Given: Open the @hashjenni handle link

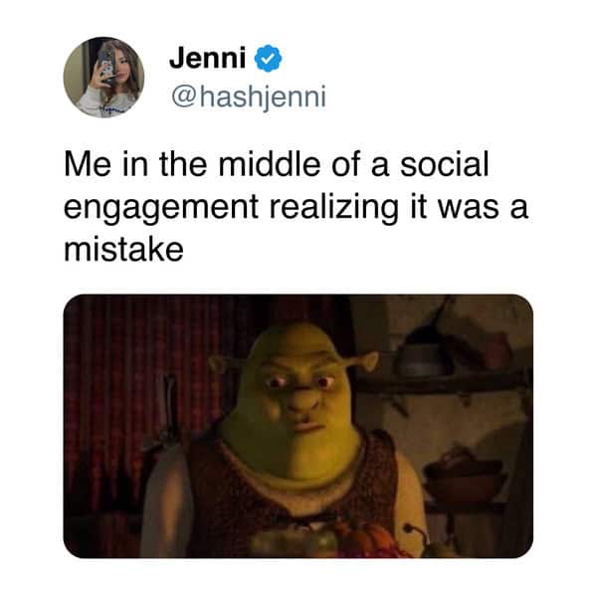Looking at the screenshot, I should click(249, 98).
